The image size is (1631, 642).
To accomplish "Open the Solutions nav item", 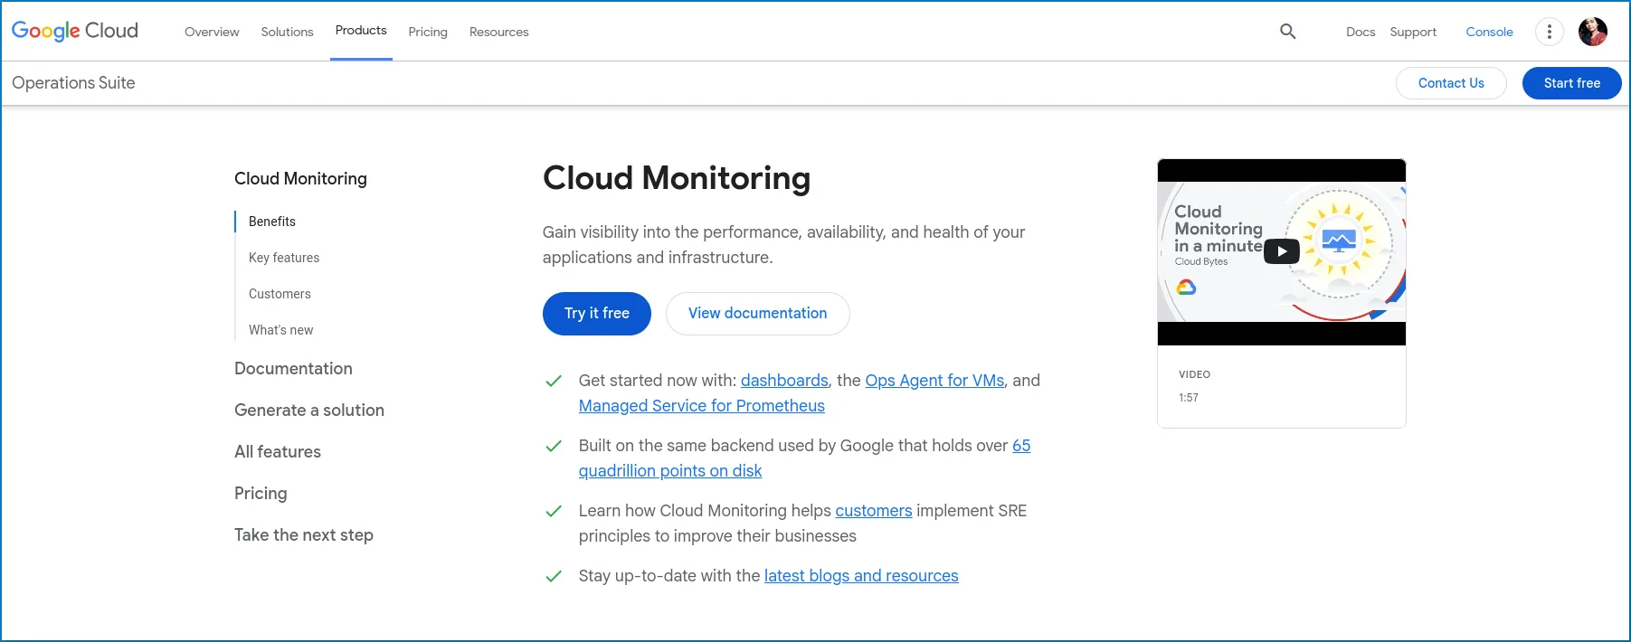I will click(x=288, y=32).
